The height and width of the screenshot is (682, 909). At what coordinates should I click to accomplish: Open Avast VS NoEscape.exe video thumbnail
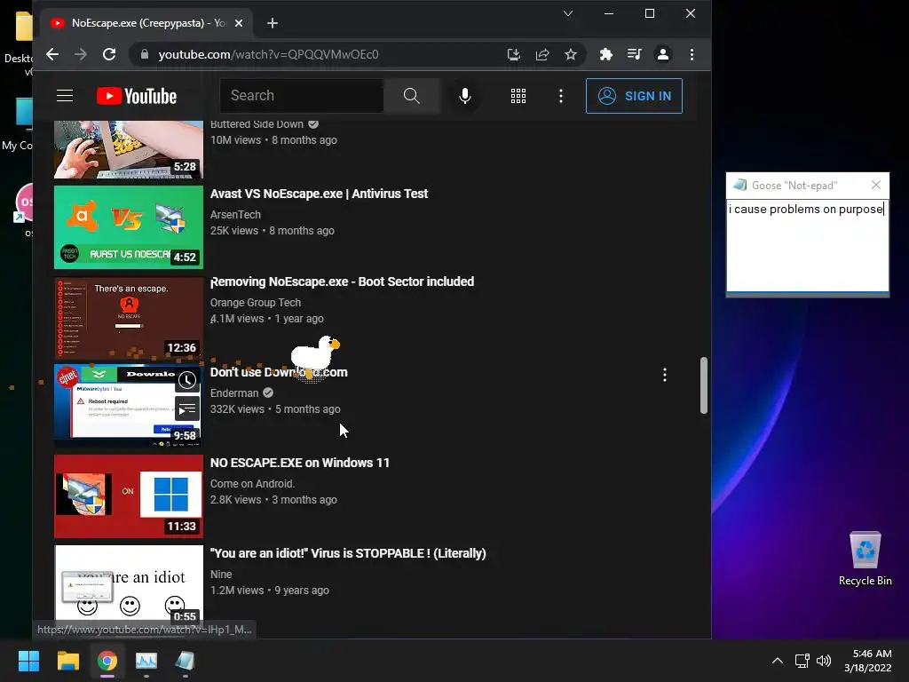click(x=129, y=227)
